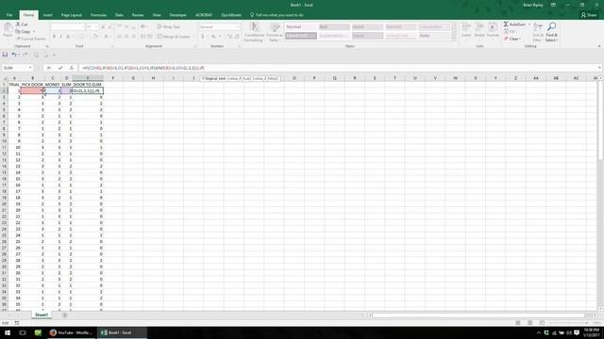
Task: Click the Save icon in quick access
Action: (x=5, y=55)
